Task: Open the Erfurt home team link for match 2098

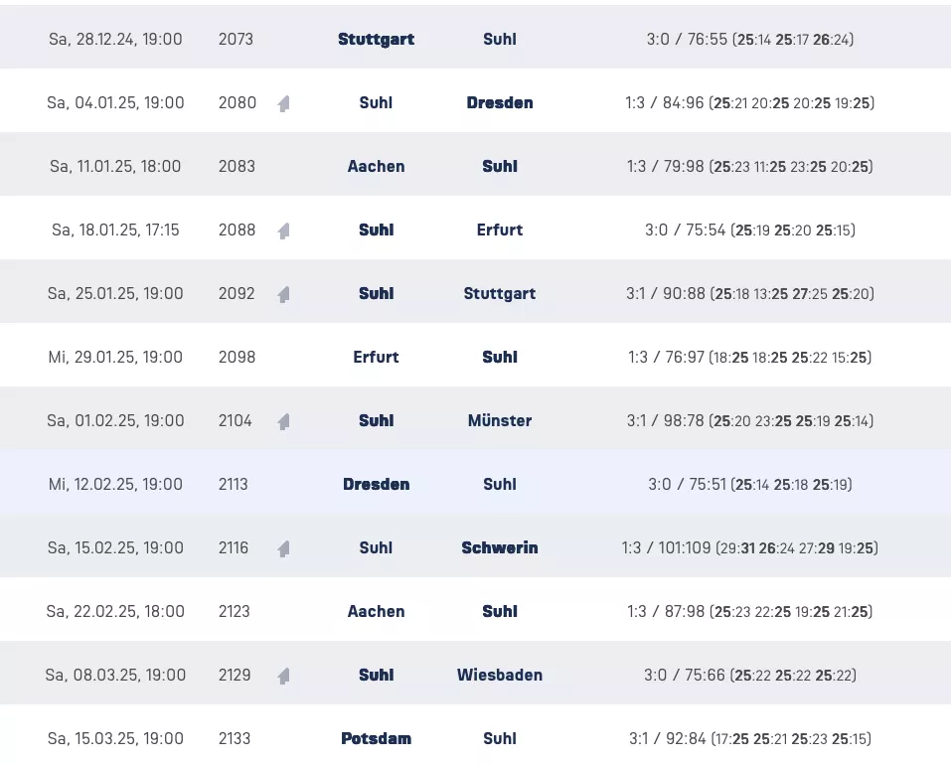Action: click(376, 358)
